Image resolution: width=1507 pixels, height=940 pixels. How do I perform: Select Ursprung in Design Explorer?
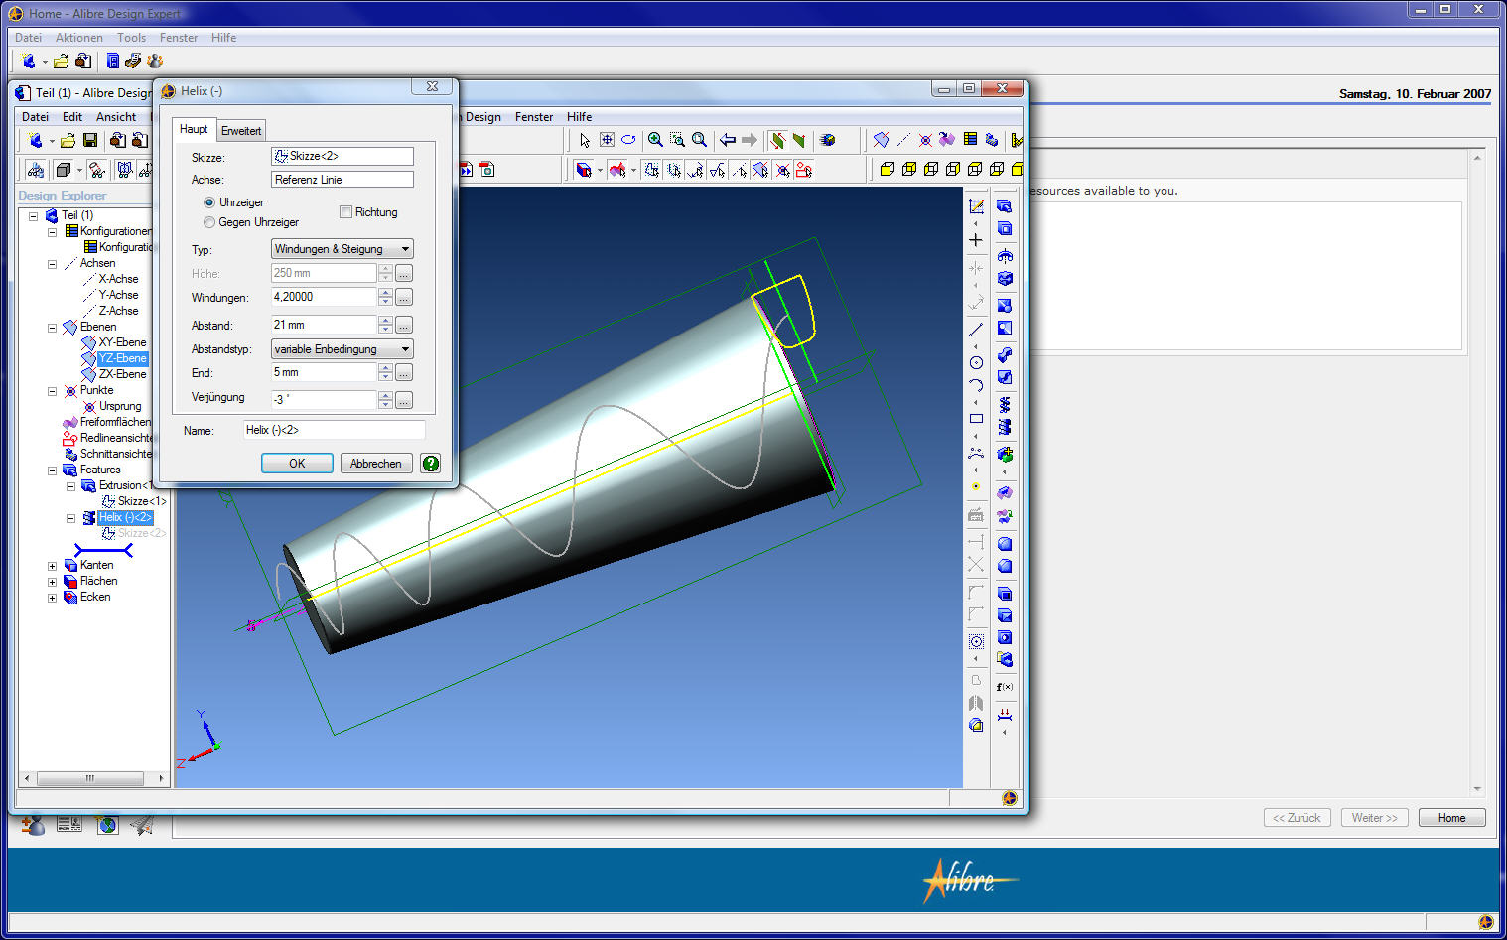point(120,406)
